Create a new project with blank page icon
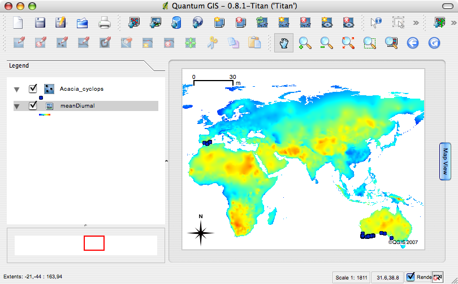This screenshot has width=458, height=284. tap(18, 23)
